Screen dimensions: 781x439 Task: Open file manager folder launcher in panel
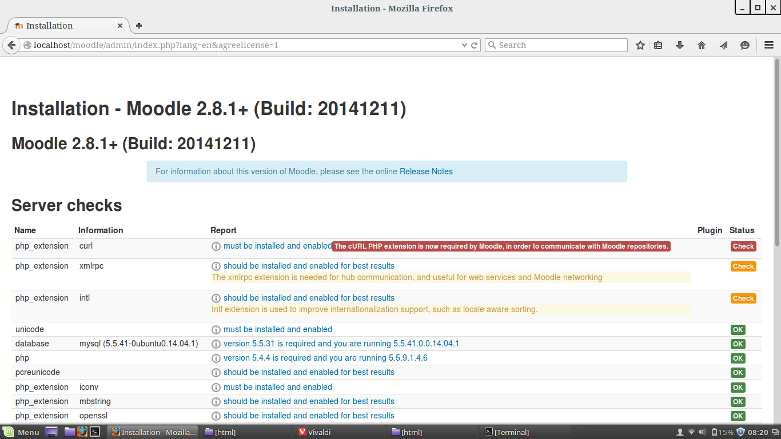pyautogui.click(x=70, y=432)
